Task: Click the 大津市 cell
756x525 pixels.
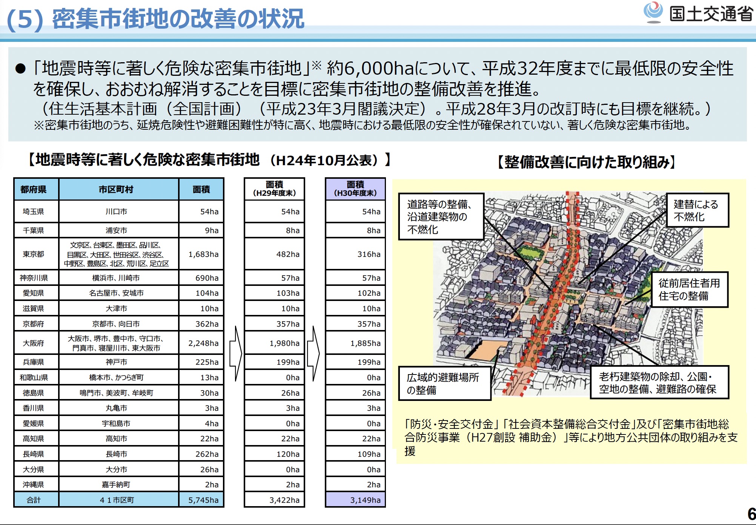Action: click(x=118, y=308)
